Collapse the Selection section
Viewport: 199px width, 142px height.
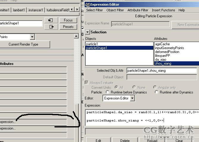(87, 32)
